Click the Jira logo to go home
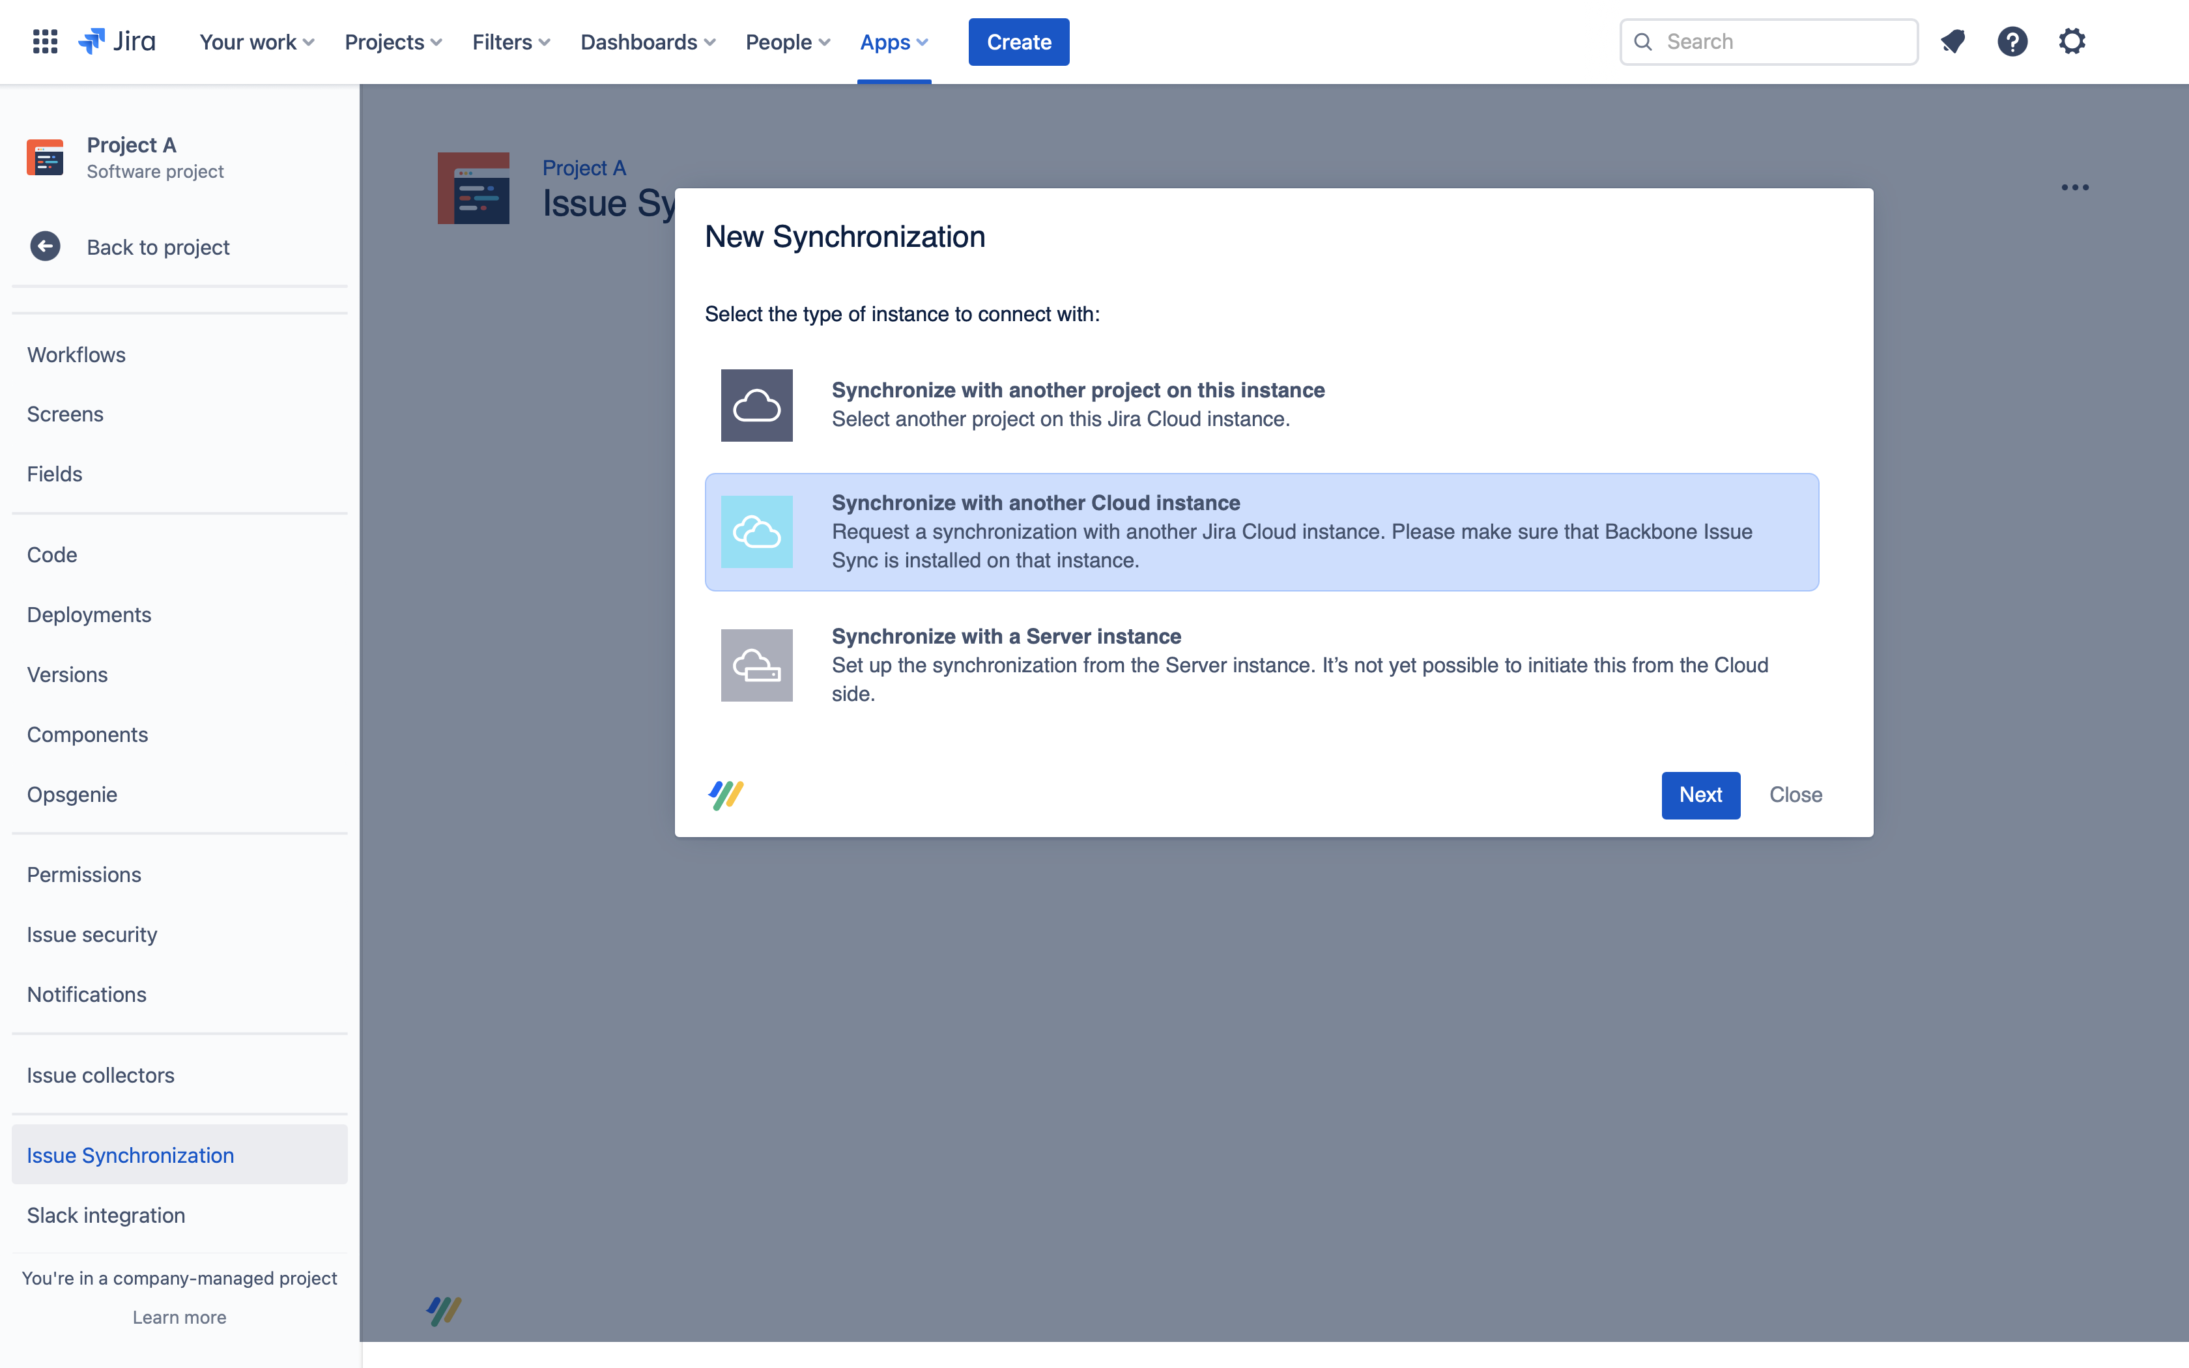 (117, 40)
